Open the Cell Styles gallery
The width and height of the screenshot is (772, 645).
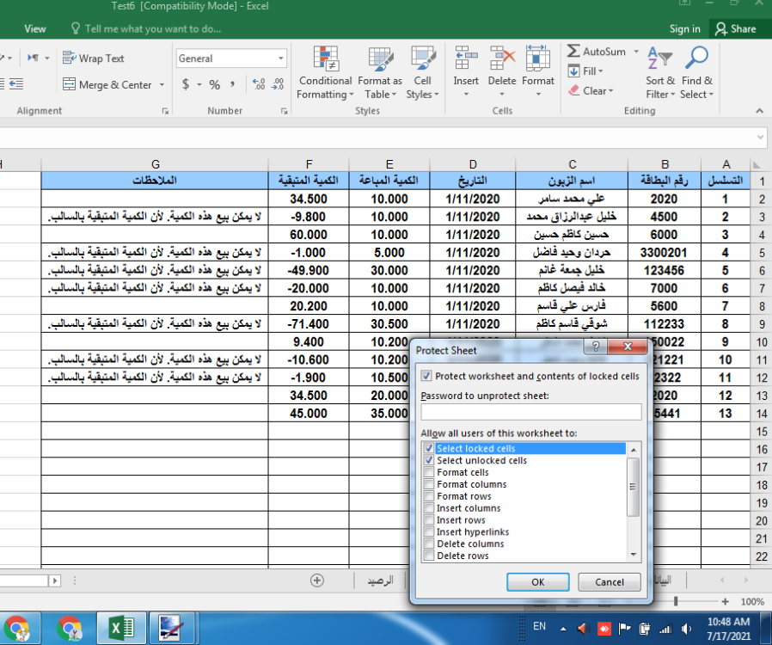coord(422,73)
